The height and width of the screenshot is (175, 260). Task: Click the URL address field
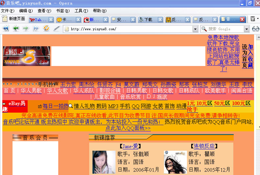point(131,29)
